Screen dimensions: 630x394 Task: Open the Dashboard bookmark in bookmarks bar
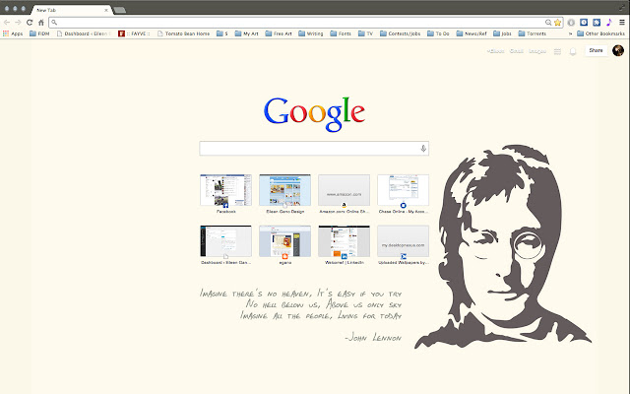(x=84, y=33)
